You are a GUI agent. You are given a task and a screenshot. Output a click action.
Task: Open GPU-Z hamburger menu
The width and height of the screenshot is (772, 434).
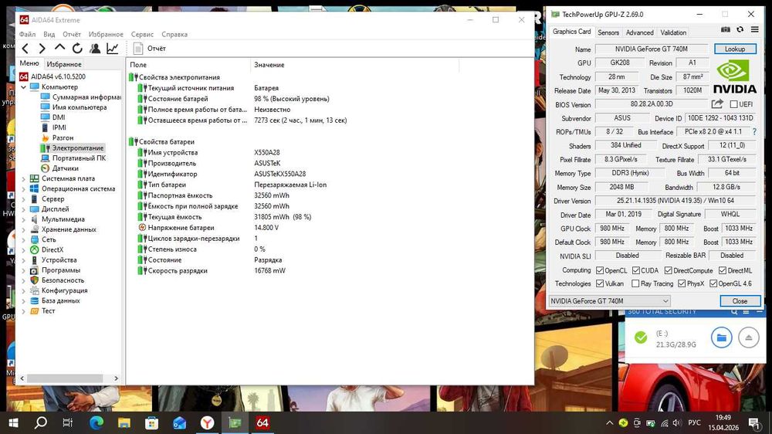(x=755, y=29)
